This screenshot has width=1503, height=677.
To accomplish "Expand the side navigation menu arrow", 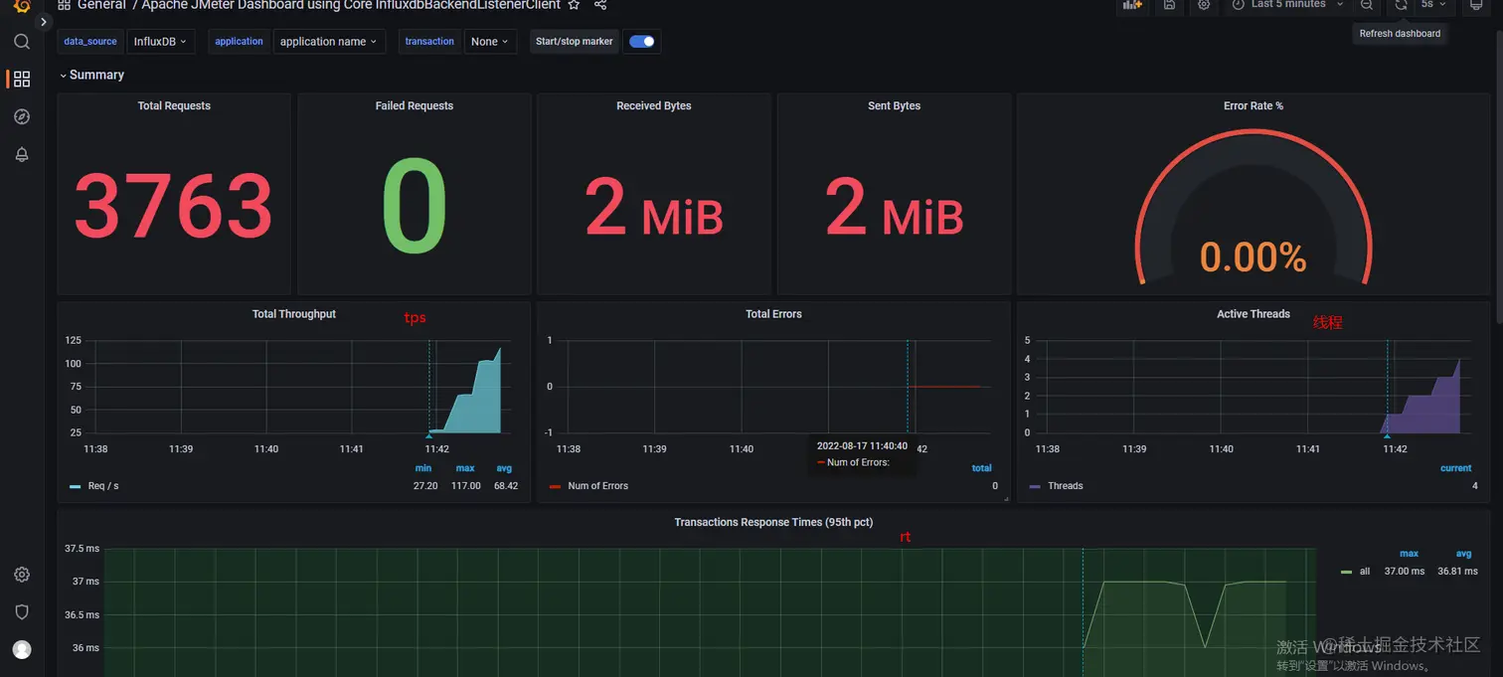I will (x=44, y=22).
